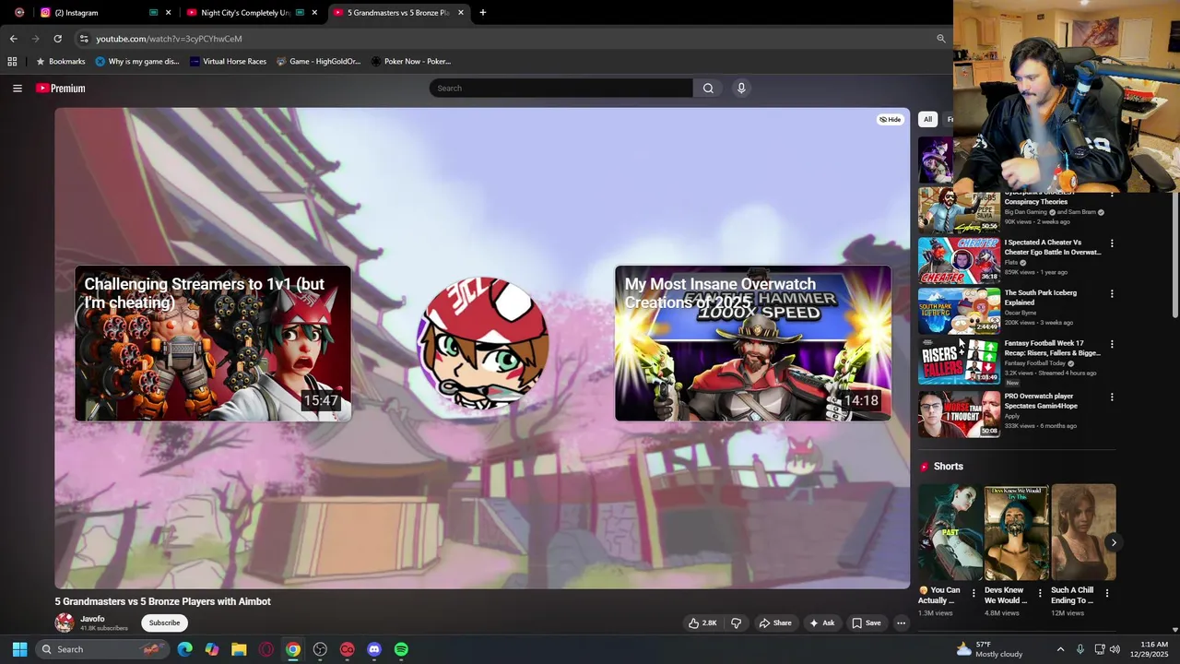Open the YouTube hamburger guide menu
The height and width of the screenshot is (664, 1180).
[x=18, y=89]
